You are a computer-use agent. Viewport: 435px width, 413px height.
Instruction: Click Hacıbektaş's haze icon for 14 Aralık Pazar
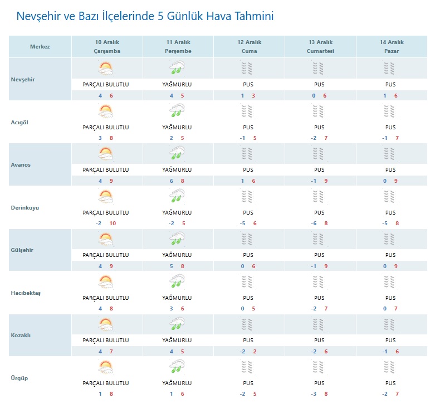coord(390,282)
